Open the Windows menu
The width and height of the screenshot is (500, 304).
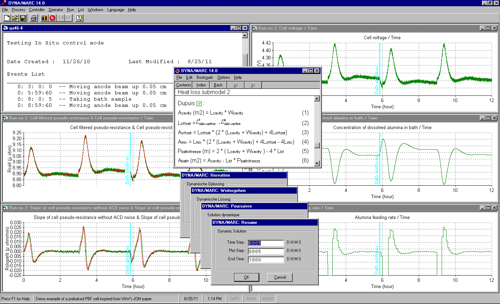point(95,10)
